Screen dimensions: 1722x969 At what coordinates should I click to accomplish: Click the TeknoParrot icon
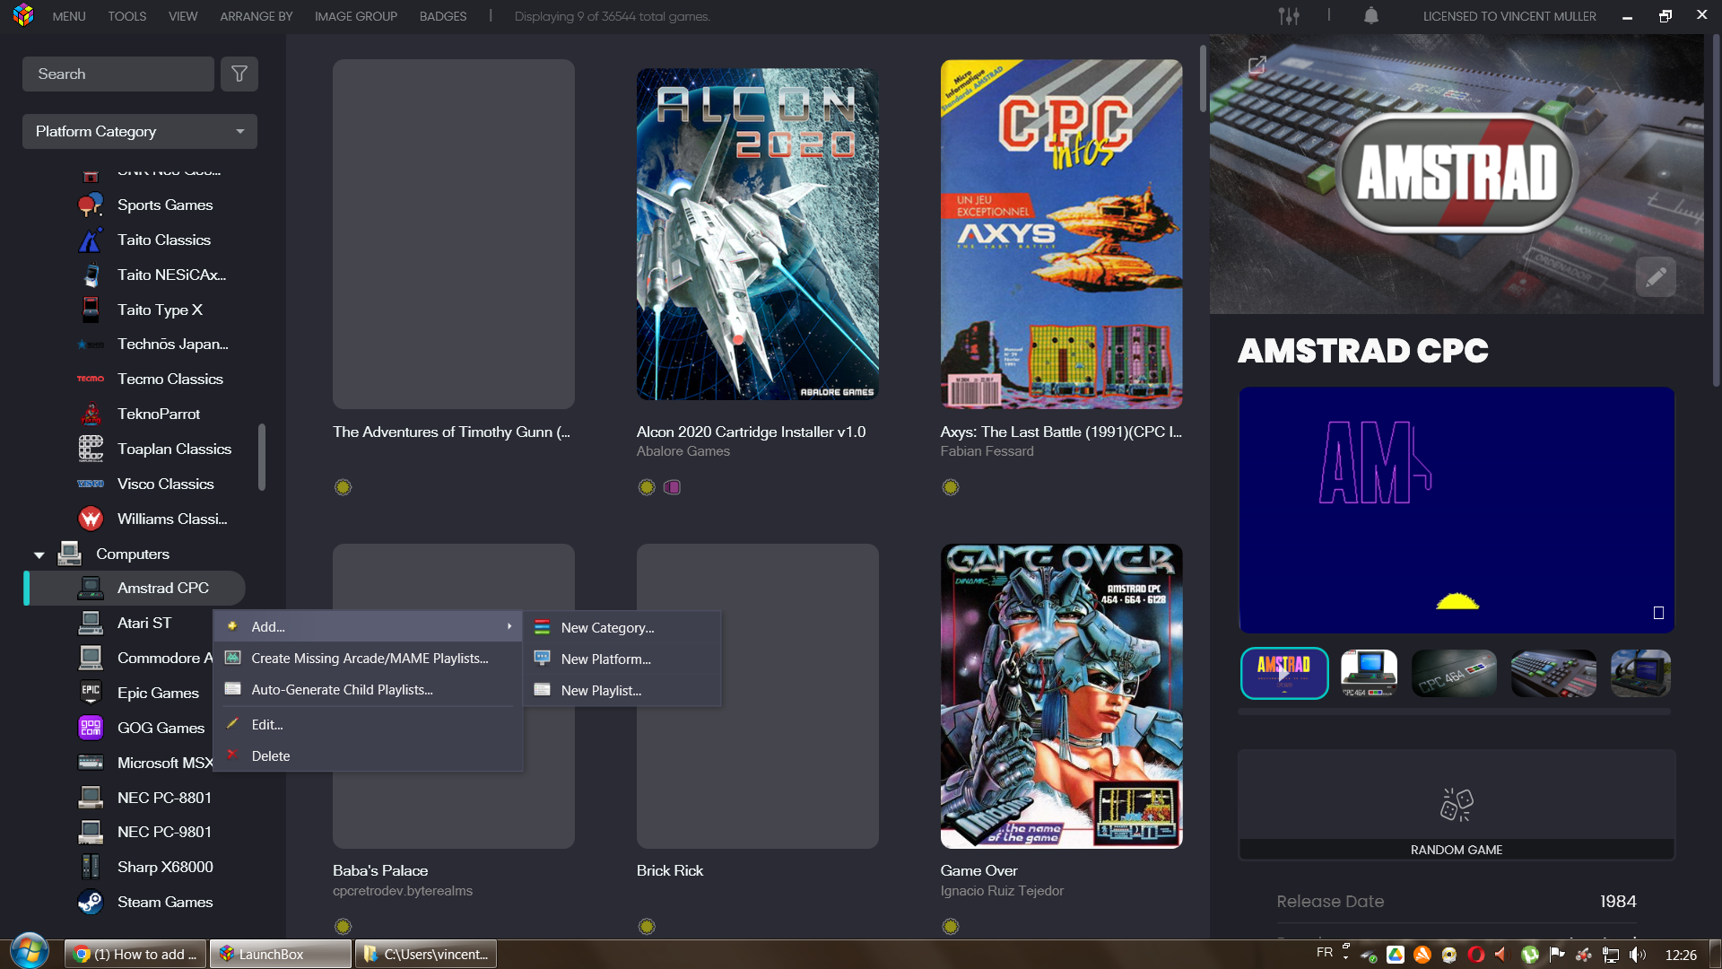pos(91,415)
